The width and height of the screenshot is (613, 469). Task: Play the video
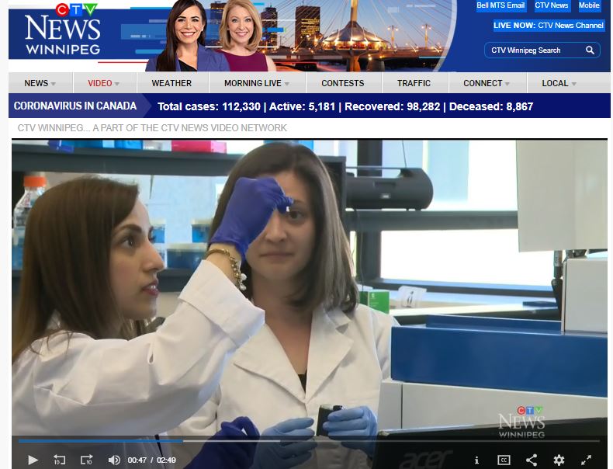(33, 460)
